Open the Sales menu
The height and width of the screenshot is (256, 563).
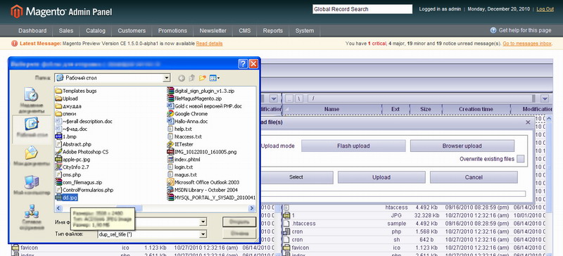[66, 31]
